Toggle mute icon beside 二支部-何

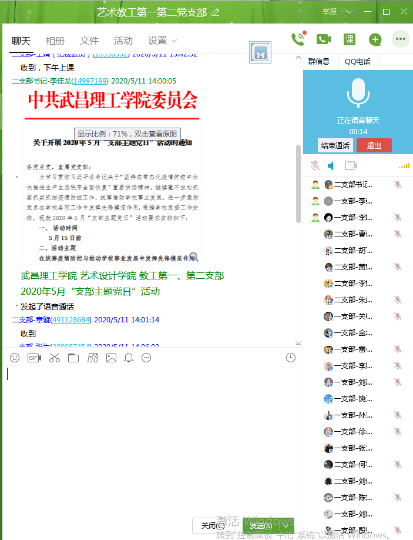398,465
